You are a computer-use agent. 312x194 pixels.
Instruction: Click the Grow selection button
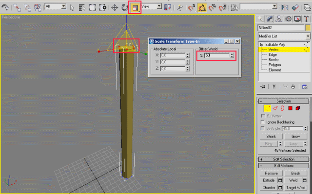[x=295, y=137]
